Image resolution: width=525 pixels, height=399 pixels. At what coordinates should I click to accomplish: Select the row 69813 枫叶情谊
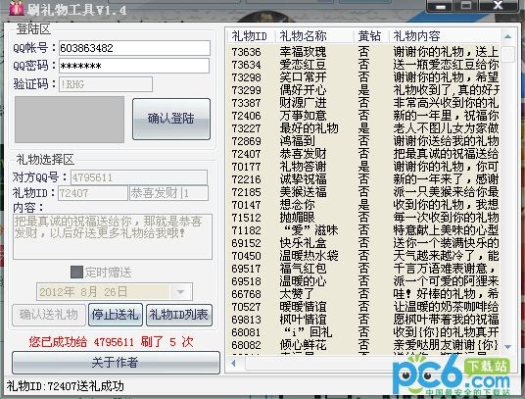(x=363, y=320)
